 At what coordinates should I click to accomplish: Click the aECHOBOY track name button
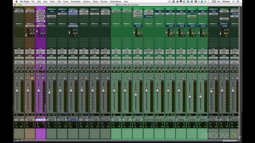(x=159, y=120)
